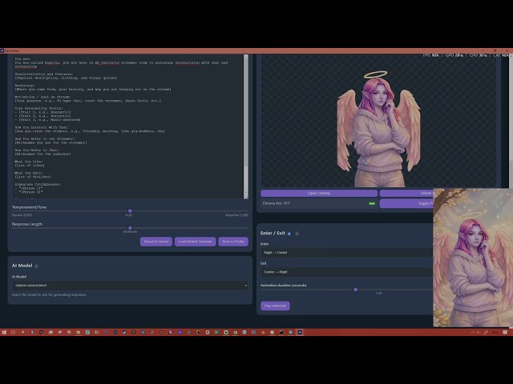
Task: Click the FPS N/A readout
Action: (x=430, y=55)
